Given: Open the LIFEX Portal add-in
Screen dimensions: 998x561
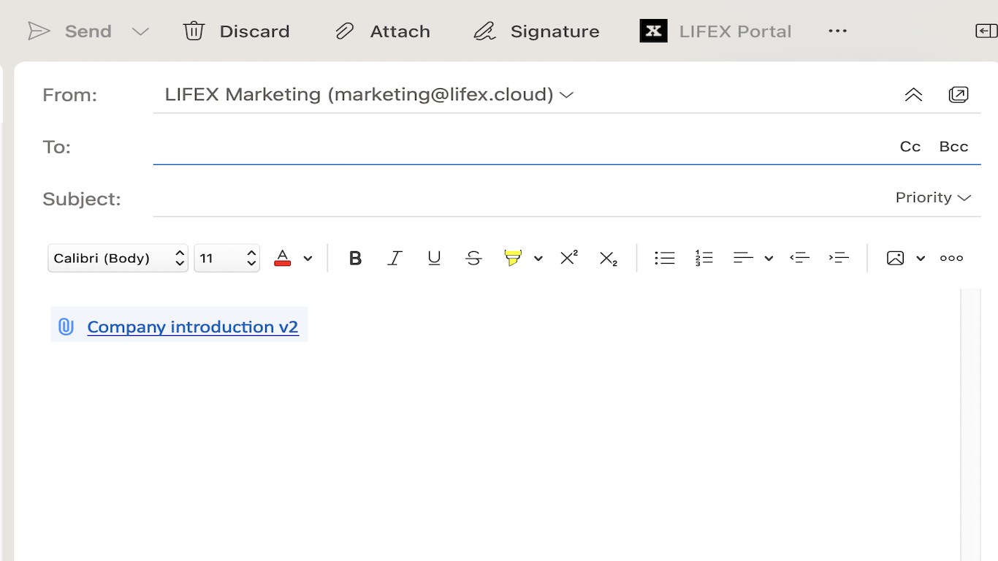Looking at the screenshot, I should click(715, 31).
